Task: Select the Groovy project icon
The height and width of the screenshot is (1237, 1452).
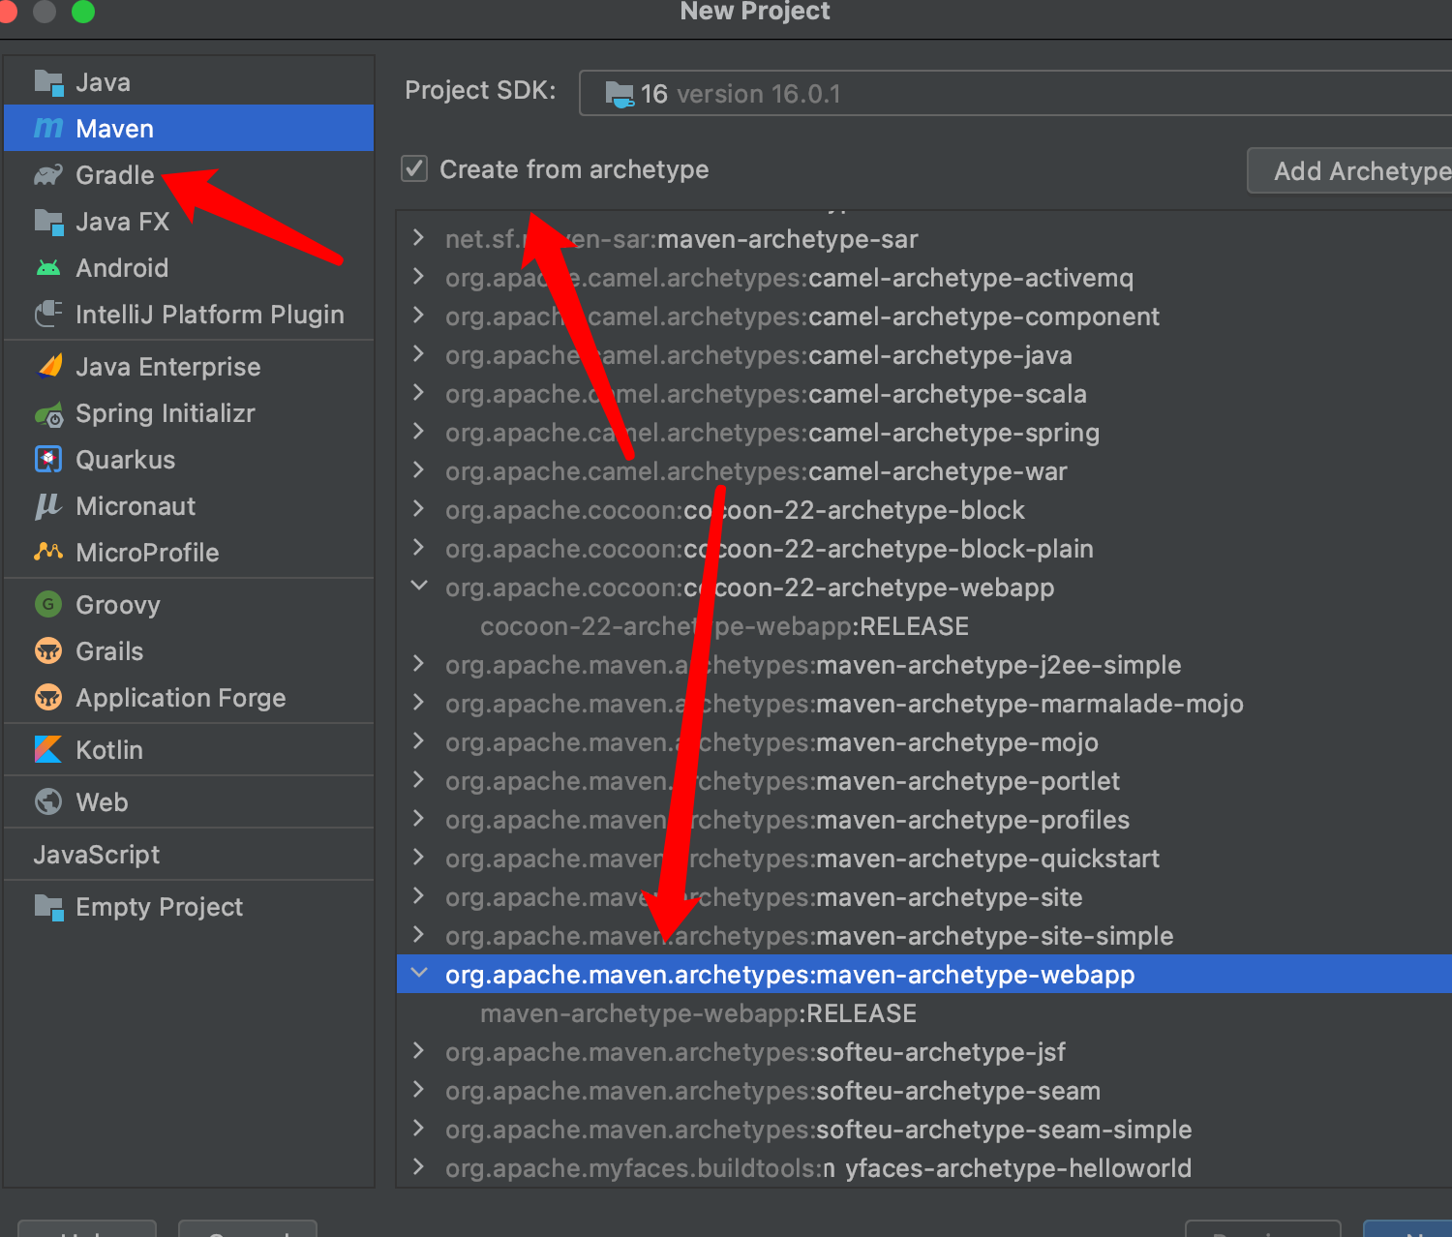Action: click(47, 604)
